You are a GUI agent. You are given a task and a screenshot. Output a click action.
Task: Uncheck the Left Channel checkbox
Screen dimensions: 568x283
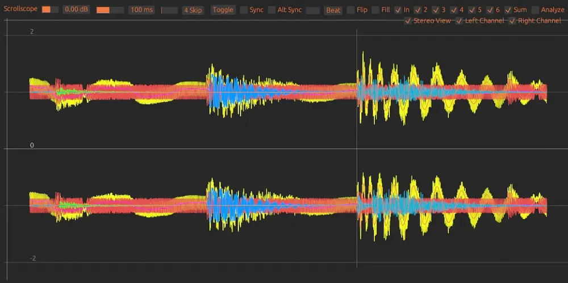[459, 21]
